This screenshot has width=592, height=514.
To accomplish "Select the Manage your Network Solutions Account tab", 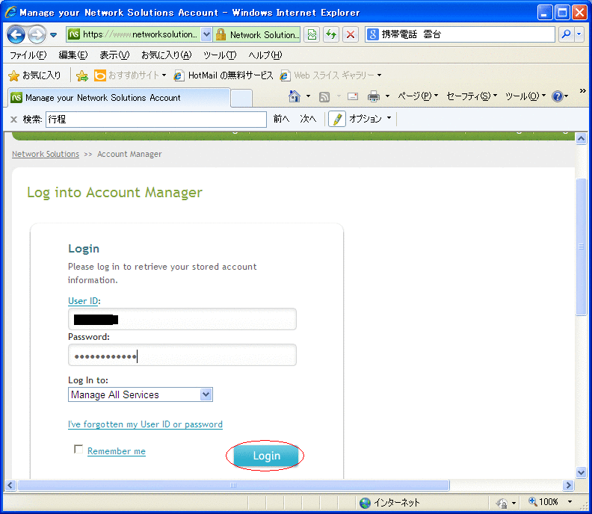I will pyautogui.click(x=119, y=98).
